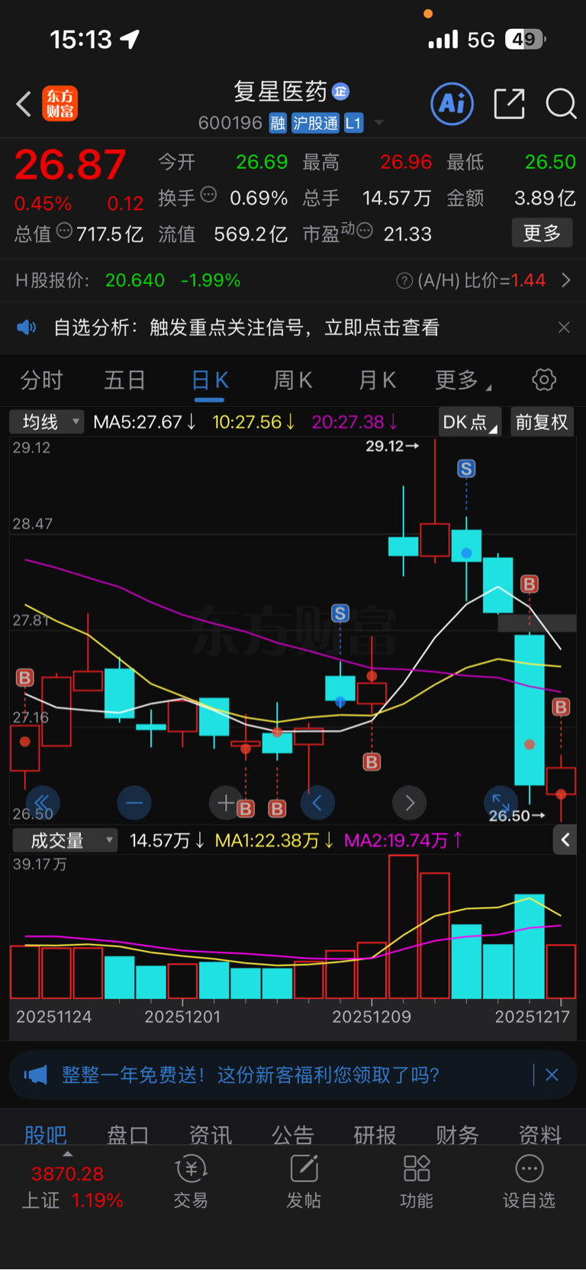Screen dimensions: 586x1270
Task: Tap the current price 26.87
Action: tap(70, 165)
